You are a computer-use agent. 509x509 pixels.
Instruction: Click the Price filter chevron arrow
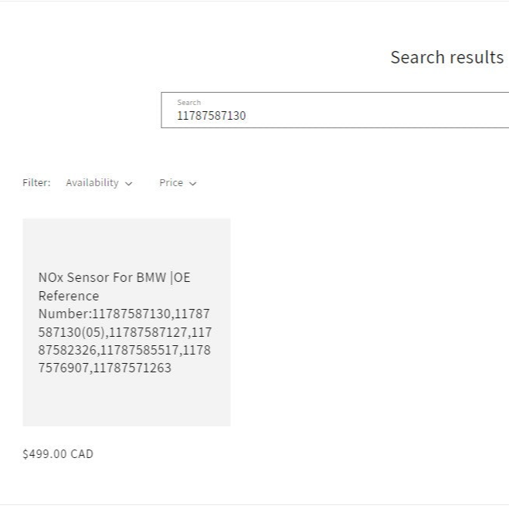[193, 184]
